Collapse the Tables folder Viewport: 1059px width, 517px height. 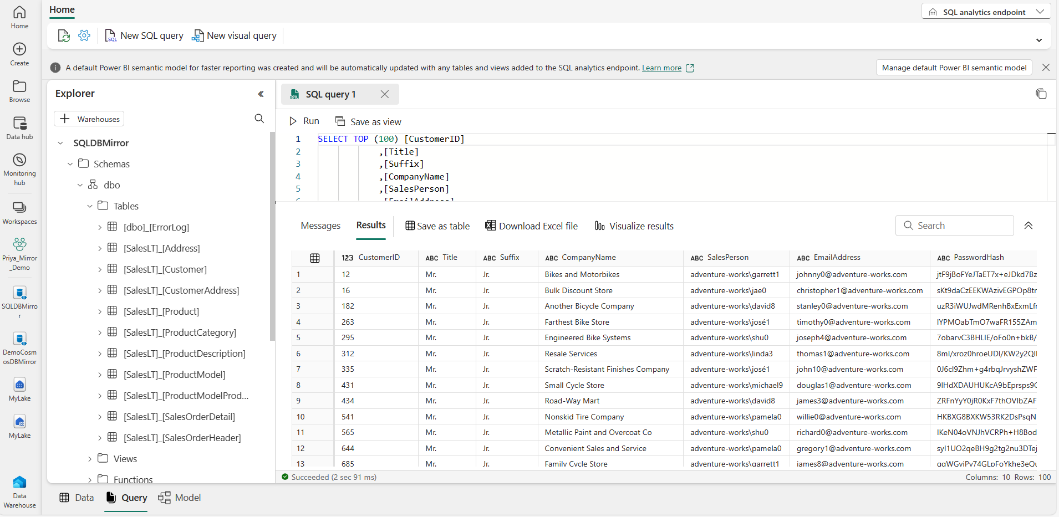point(90,206)
